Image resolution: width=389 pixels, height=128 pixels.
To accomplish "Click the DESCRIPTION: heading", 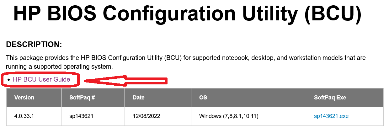I will coord(34,45).
